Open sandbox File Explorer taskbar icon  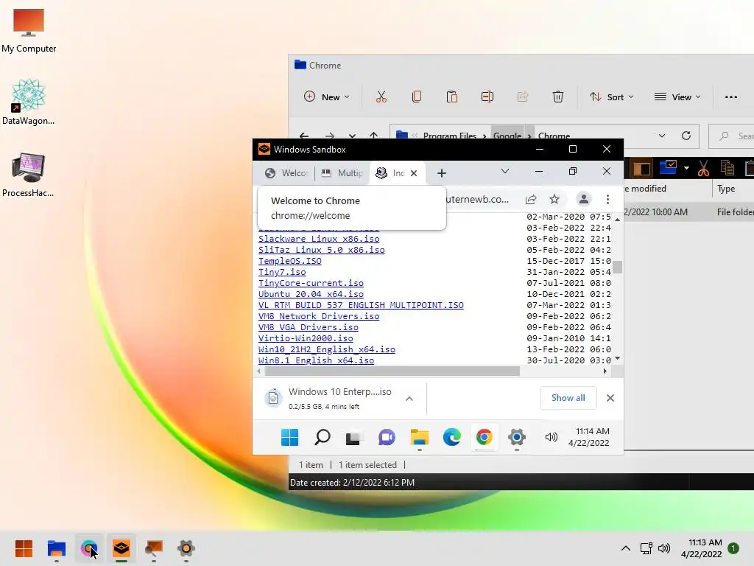(x=419, y=437)
